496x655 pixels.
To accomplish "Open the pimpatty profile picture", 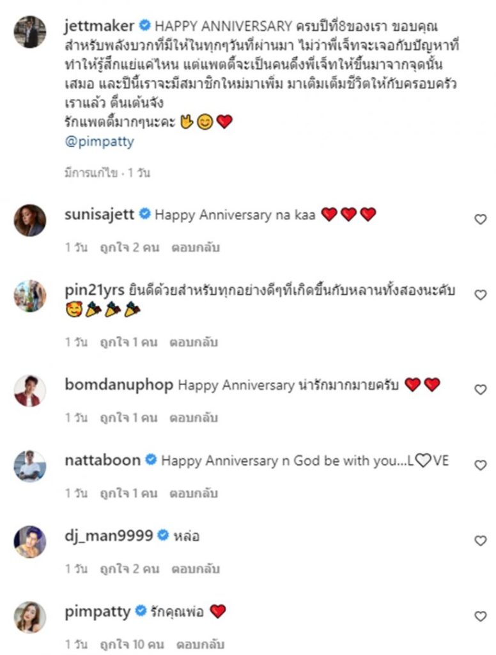I will [x=30, y=617].
